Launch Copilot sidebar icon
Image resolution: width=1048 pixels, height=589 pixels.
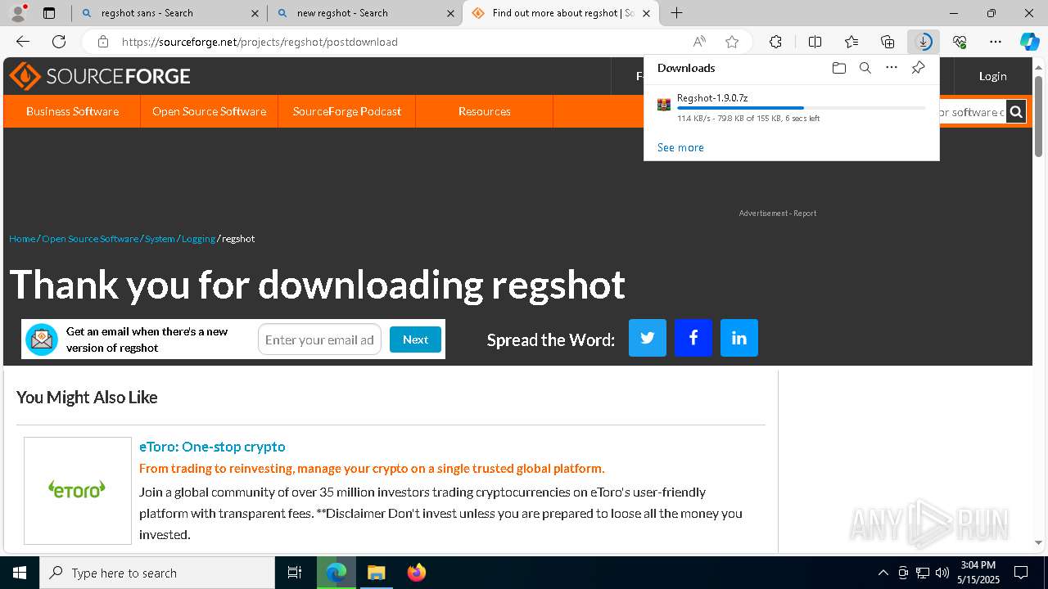pos(1029,42)
